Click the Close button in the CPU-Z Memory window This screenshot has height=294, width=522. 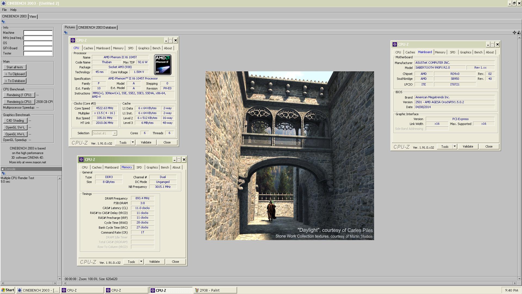175,262
